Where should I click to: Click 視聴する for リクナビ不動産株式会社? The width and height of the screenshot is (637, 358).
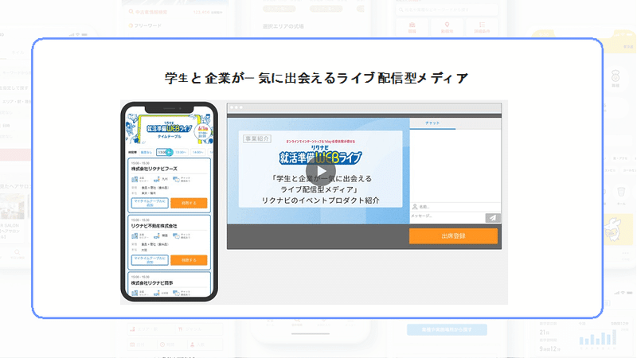click(x=189, y=260)
